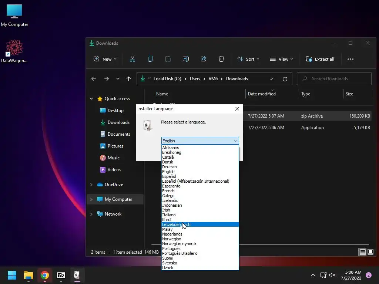Screen dimensions: 379x284
Task: Select Uzbek from language list
Action: (x=200, y=268)
